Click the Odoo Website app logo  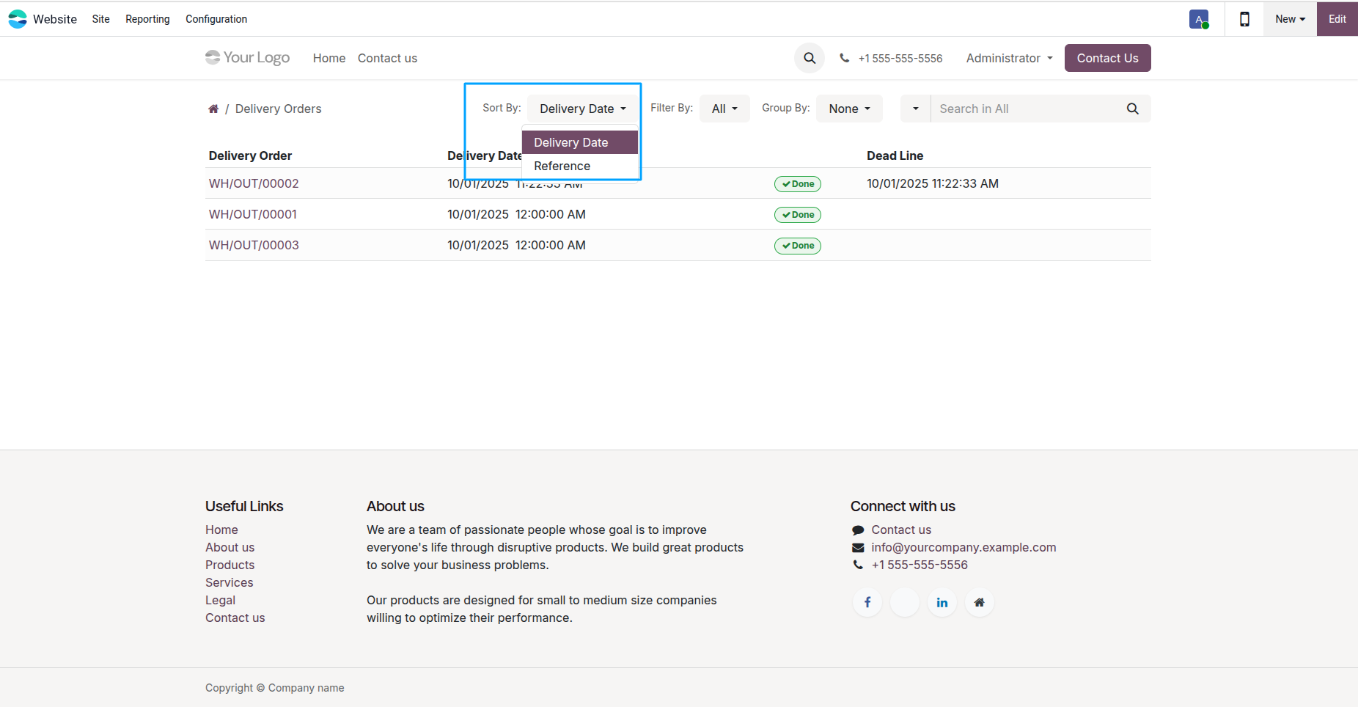[18, 19]
